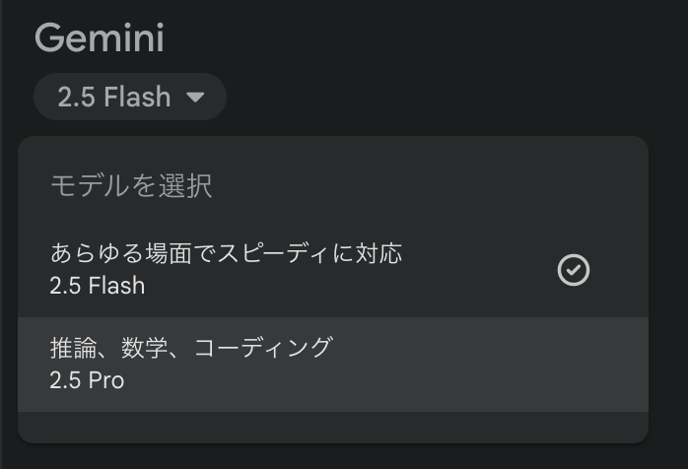688x469 pixels.
Task: Open the 2.5 Flash model selector
Action: click(x=129, y=98)
